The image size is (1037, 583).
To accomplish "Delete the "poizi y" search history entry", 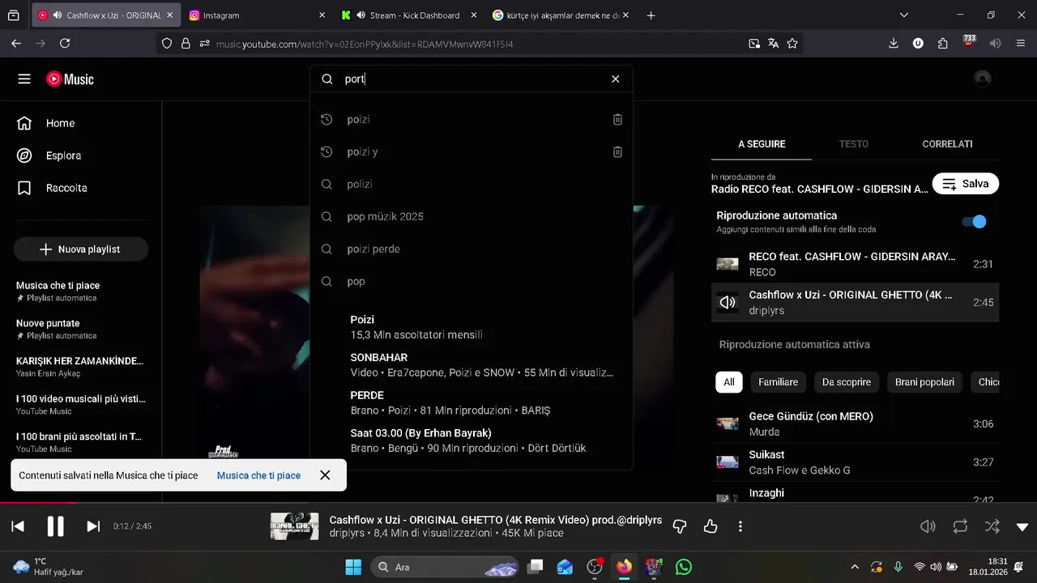I will point(617,151).
